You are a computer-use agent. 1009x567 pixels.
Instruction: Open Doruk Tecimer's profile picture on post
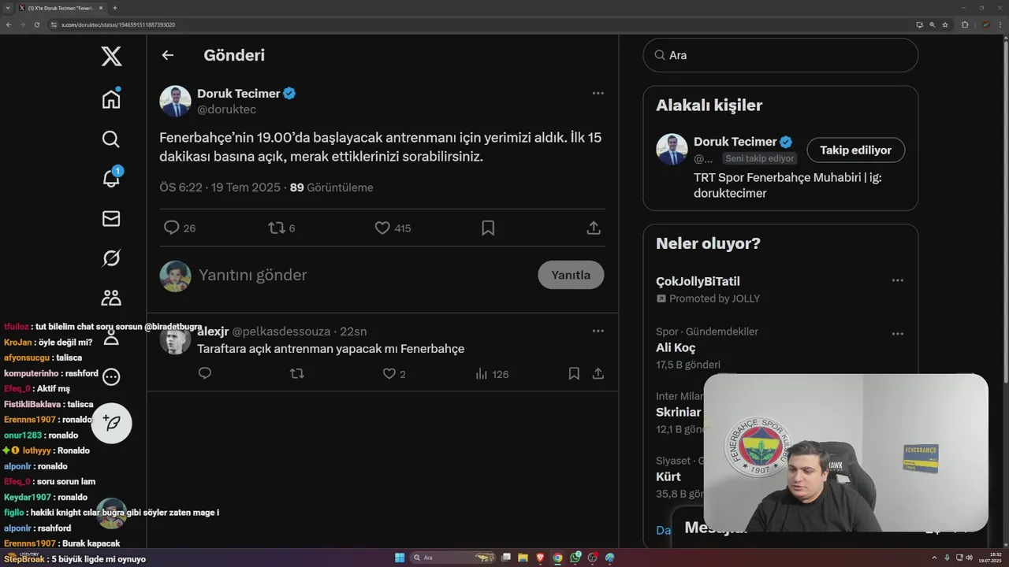[x=175, y=101]
